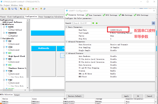The image size is (158, 104).
Task: Click the Baud Rate value 115200 Bits/s
Action: [x=116, y=30]
